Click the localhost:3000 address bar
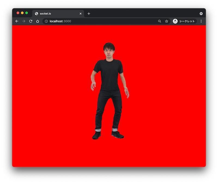 click(x=106, y=21)
